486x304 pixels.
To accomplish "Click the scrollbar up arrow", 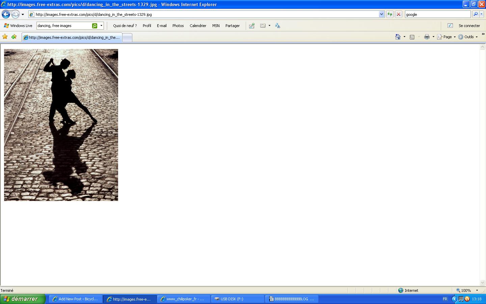I will point(483,47).
